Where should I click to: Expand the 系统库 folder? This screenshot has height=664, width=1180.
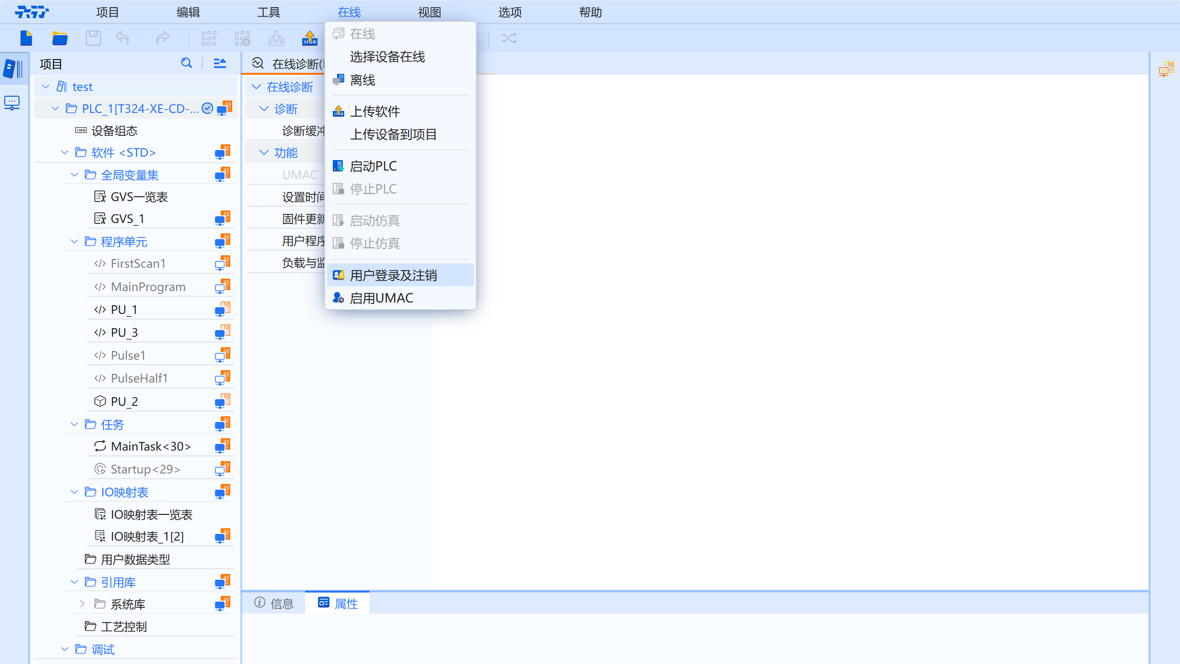[x=82, y=604]
